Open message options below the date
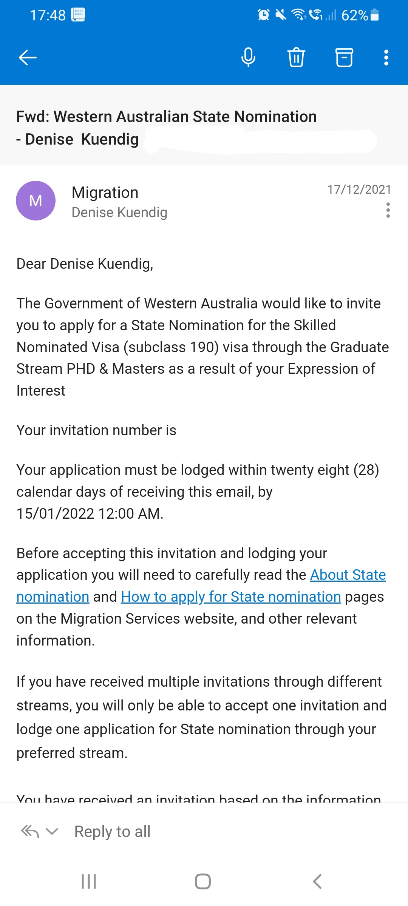This screenshot has height=906, width=408. pyautogui.click(x=388, y=210)
